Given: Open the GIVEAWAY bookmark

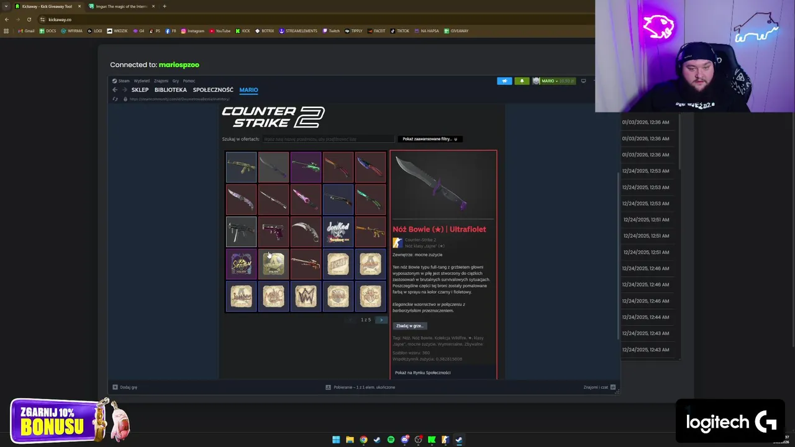Looking at the screenshot, I should click(456, 31).
